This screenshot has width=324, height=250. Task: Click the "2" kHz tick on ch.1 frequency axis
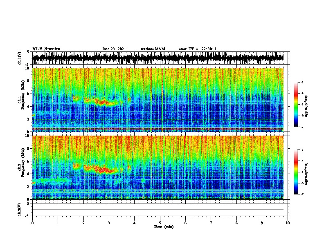click(x=29, y=119)
